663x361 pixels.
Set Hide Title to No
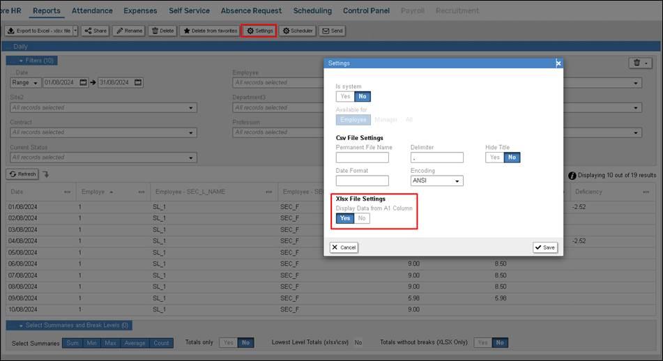click(x=512, y=158)
